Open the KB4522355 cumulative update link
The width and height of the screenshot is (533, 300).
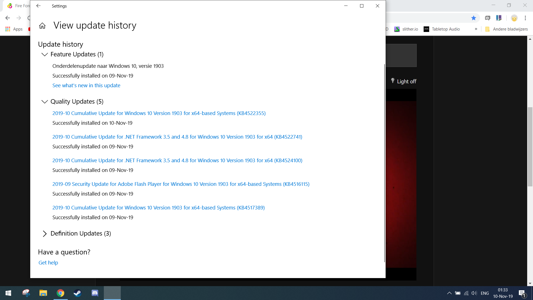pos(159,113)
